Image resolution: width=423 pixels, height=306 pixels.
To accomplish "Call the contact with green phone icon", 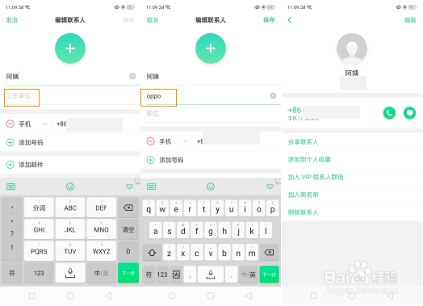I will point(389,113).
